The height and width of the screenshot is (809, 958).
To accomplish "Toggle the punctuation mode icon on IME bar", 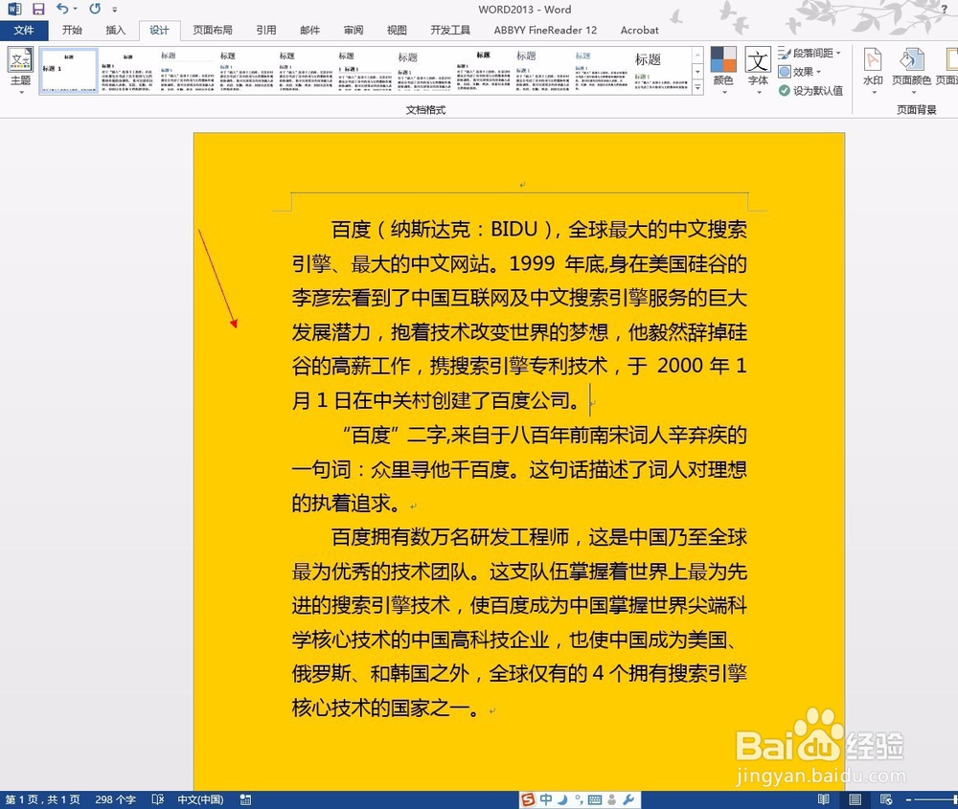I will [x=578, y=799].
